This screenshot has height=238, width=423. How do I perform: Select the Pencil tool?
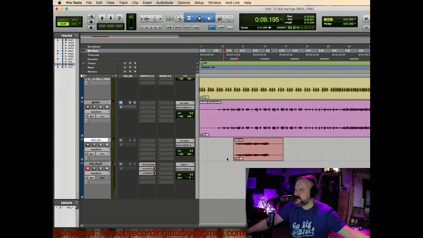(229, 19)
